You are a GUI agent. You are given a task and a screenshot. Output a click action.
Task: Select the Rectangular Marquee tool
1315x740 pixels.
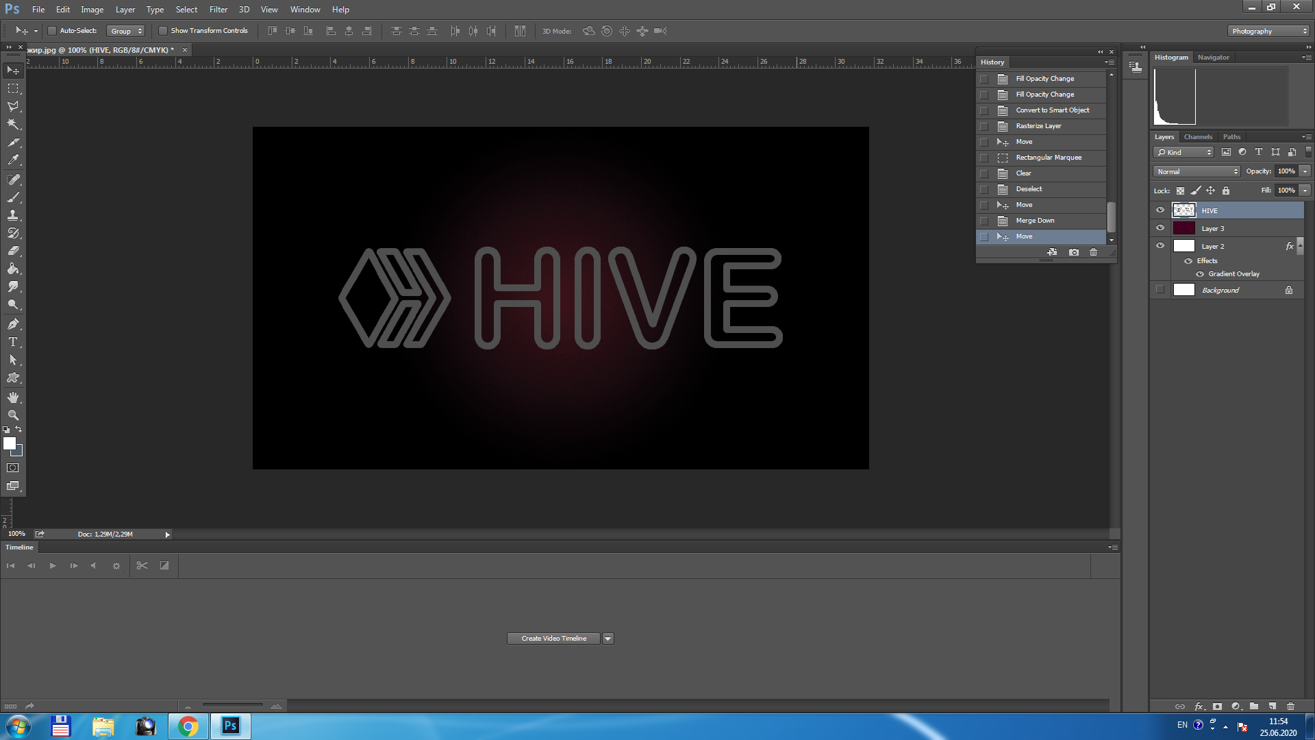click(x=13, y=88)
